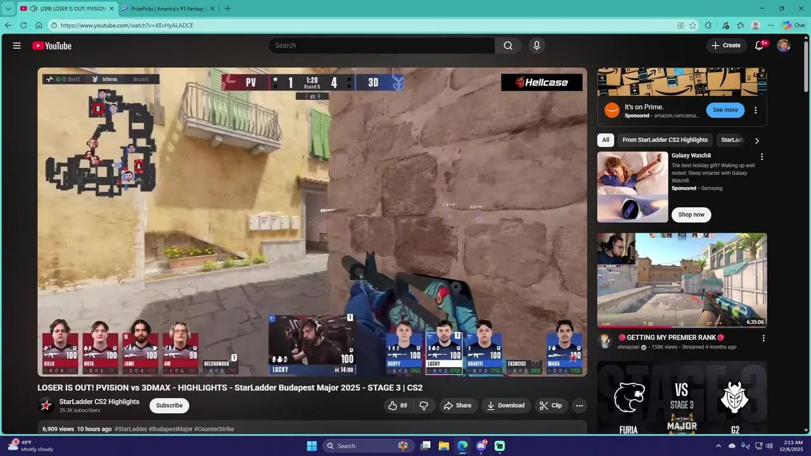811x456 pixels.
Task: Expand the browser tab search dropdown
Action: (x=8, y=8)
